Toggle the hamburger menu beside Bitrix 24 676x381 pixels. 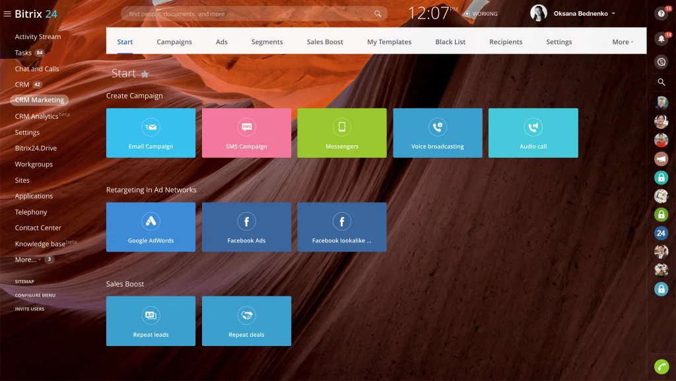[x=7, y=14]
